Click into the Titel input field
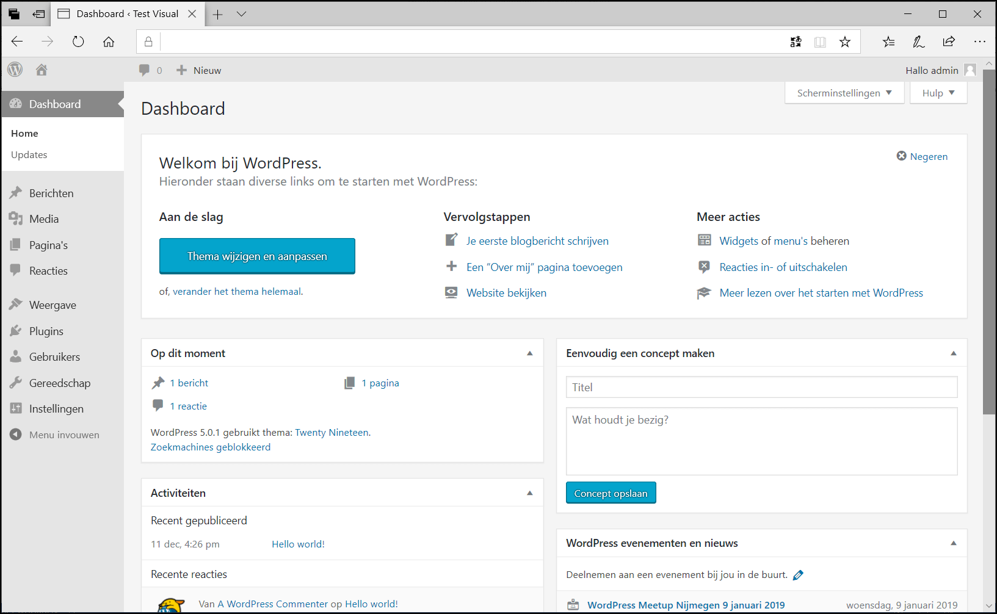This screenshot has width=997, height=614. pos(761,387)
